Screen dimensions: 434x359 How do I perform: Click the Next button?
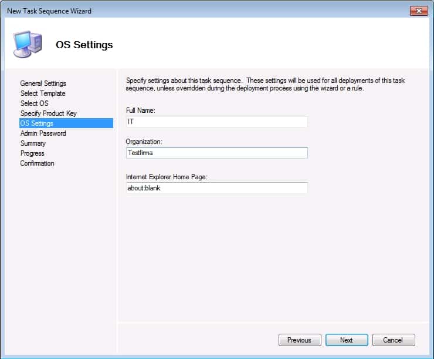(x=347, y=340)
